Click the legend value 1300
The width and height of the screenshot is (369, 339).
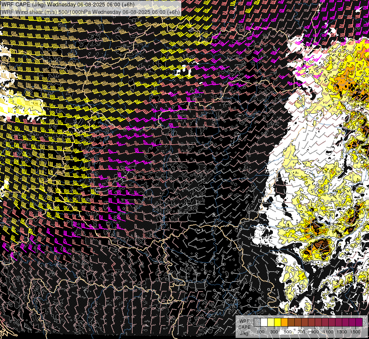(x=342, y=332)
